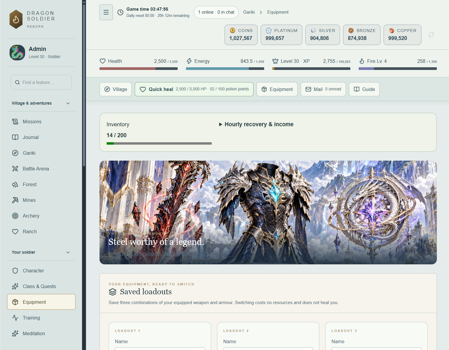449x350 pixels.
Task: Collapse the Your soldier section
Action: tap(41, 252)
